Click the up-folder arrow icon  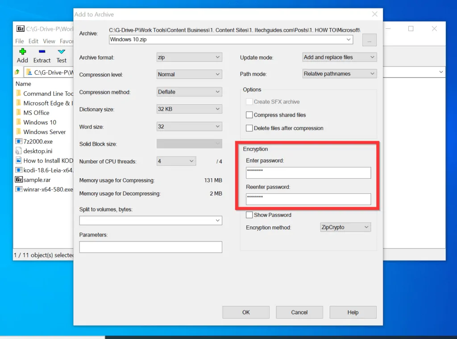point(17,72)
